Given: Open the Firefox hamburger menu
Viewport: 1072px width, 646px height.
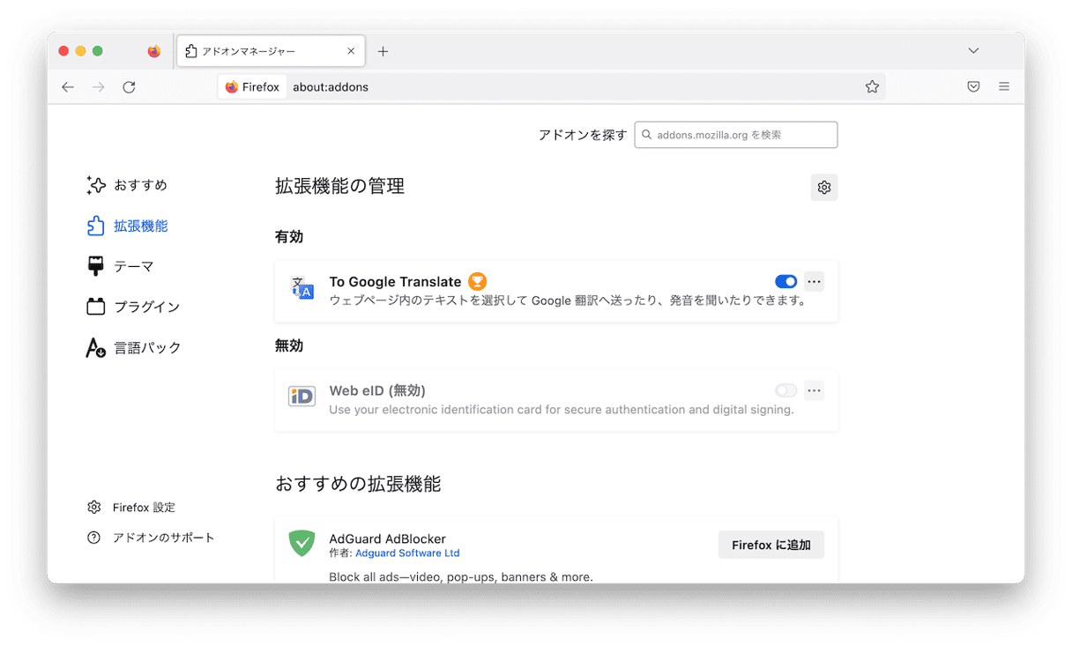Looking at the screenshot, I should pos(1004,86).
